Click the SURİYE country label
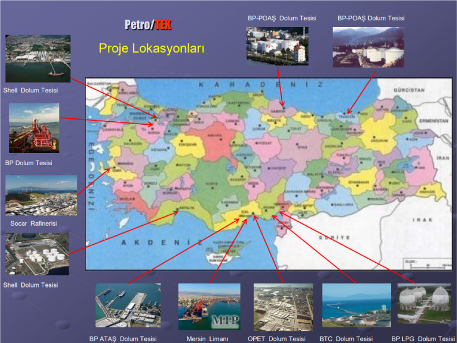Viewport: 457px width, 343px height. 334,238
